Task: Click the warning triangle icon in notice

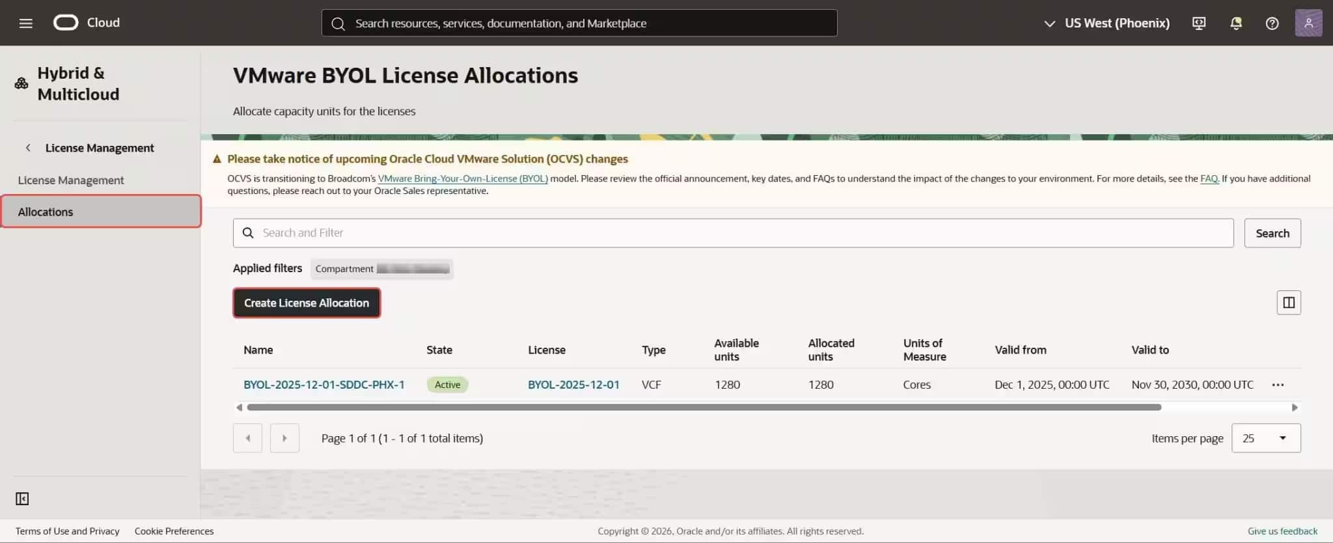Action: point(217,159)
